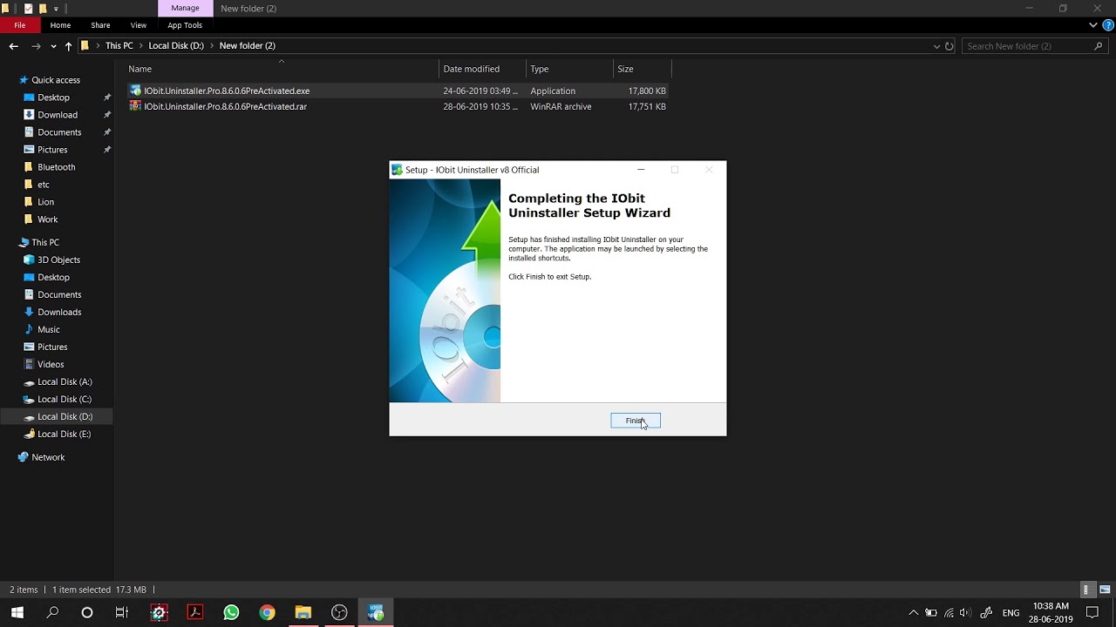Screen dimensions: 1116x627
Task: Open Adobe Acrobat from taskbar
Action: [x=195, y=613]
